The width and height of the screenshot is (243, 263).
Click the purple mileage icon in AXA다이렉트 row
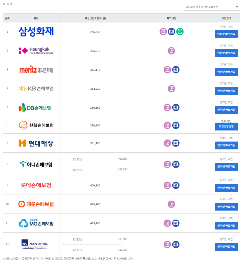click(167, 244)
